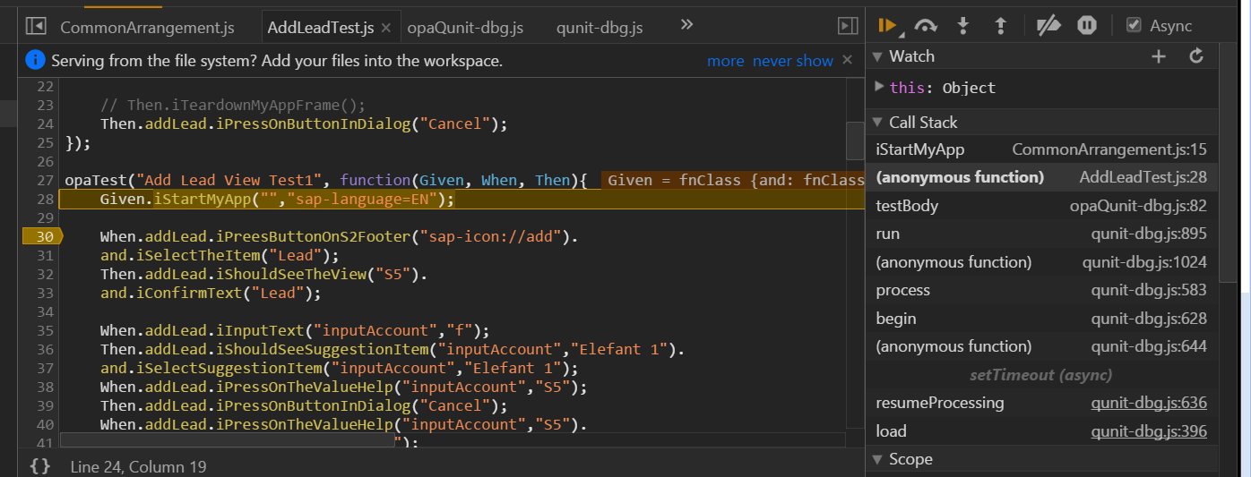Image resolution: width=1251 pixels, height=477 pixels.
Task: Click line number 24 in the gutter
Action: (x=45, y=124)
